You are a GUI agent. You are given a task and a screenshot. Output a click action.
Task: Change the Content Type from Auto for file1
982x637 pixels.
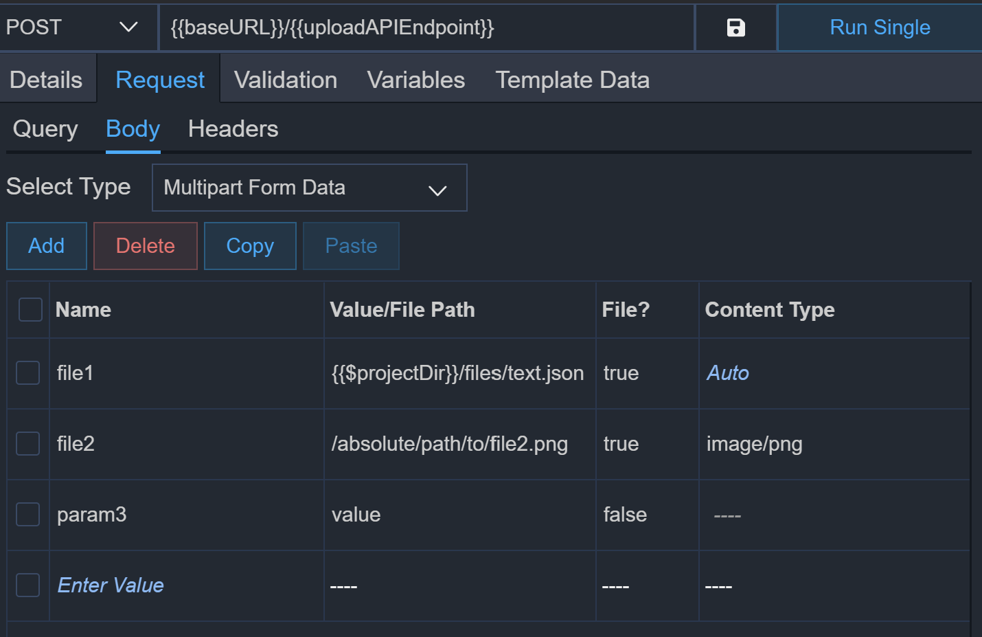(727, 373)
